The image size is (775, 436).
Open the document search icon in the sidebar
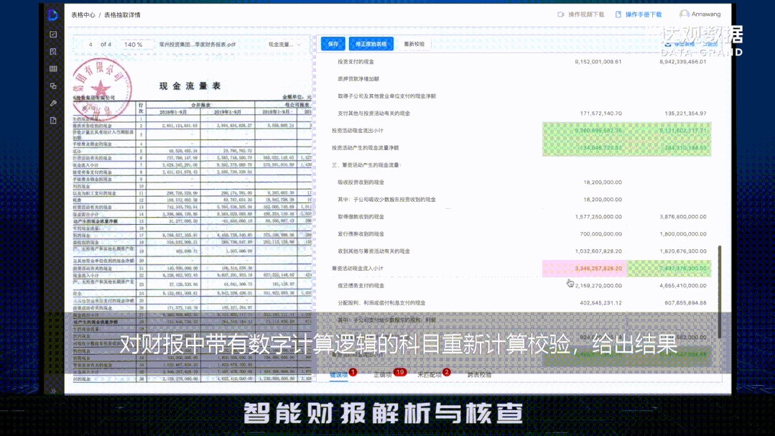click(53, 52)
